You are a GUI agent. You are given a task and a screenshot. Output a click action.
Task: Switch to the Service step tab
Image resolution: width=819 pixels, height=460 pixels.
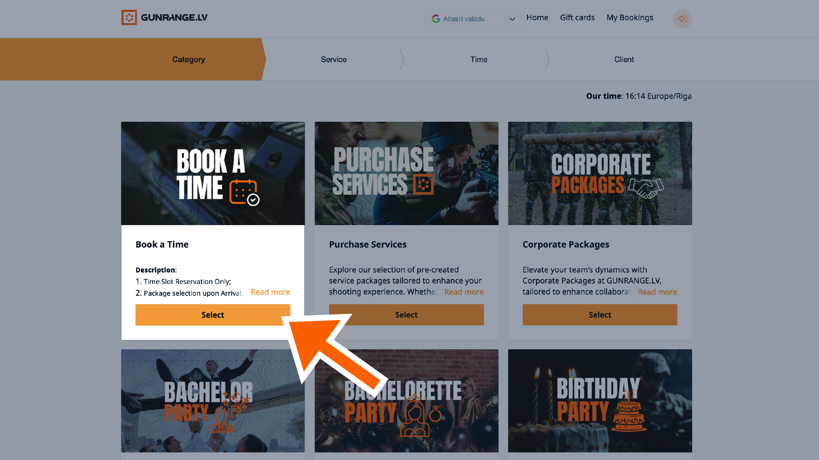pyautogui.click(x=334, y=60)
